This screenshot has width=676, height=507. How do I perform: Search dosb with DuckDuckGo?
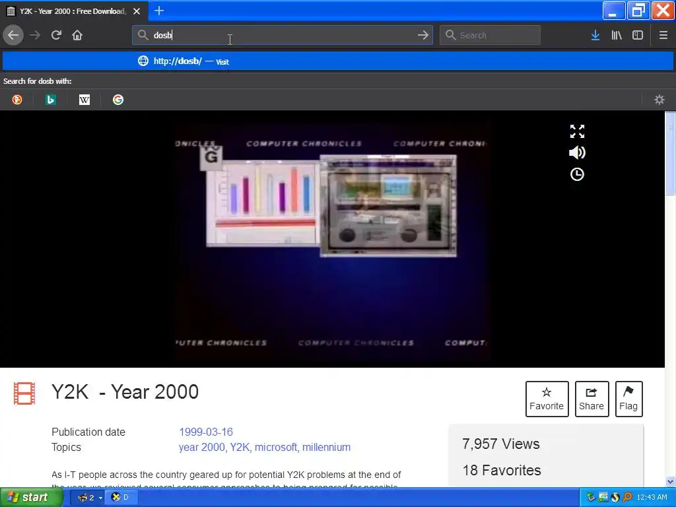tap(17, 100)
